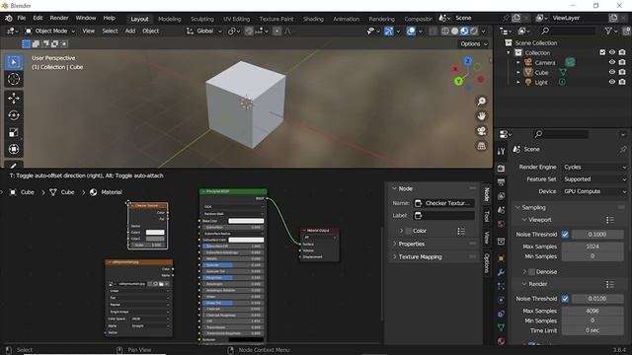Viewport: 632px width, 355px height.
Task: Open the Add menu in viewport header
Action: click(129, 31)
